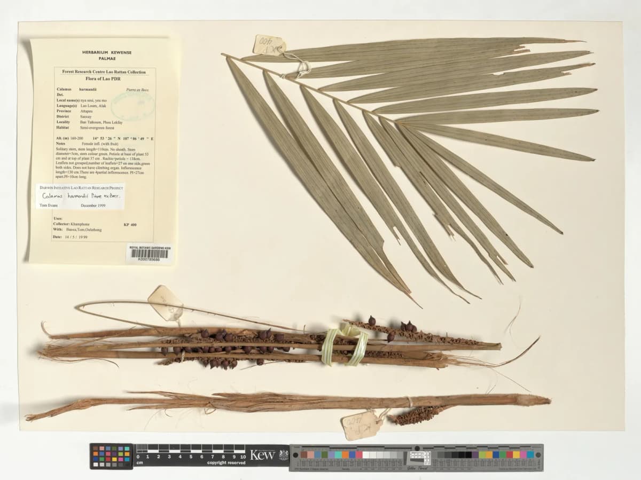Viewport: 641px width, 480px height.
Task: Click the collector name 'Khamphone'
Action: tap(80, 224)
